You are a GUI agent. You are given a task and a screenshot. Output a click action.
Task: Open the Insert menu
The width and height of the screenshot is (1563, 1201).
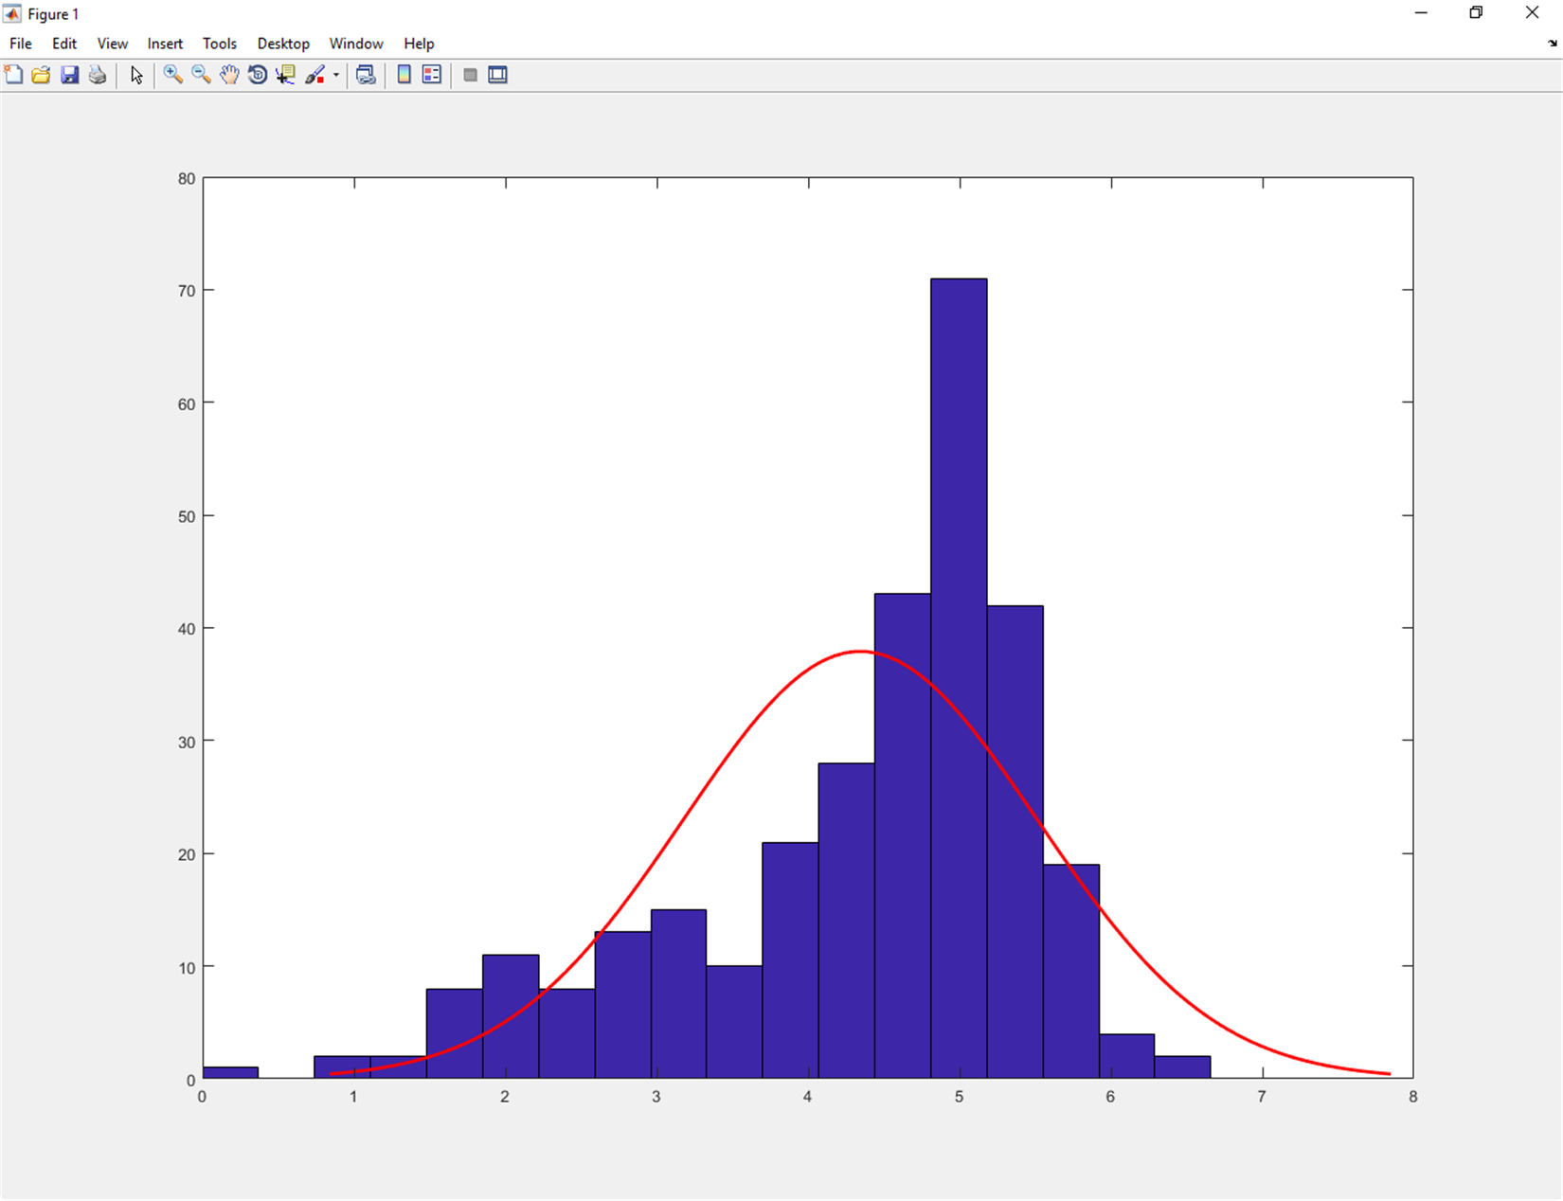pyautogui.click(x=165, y=44)
